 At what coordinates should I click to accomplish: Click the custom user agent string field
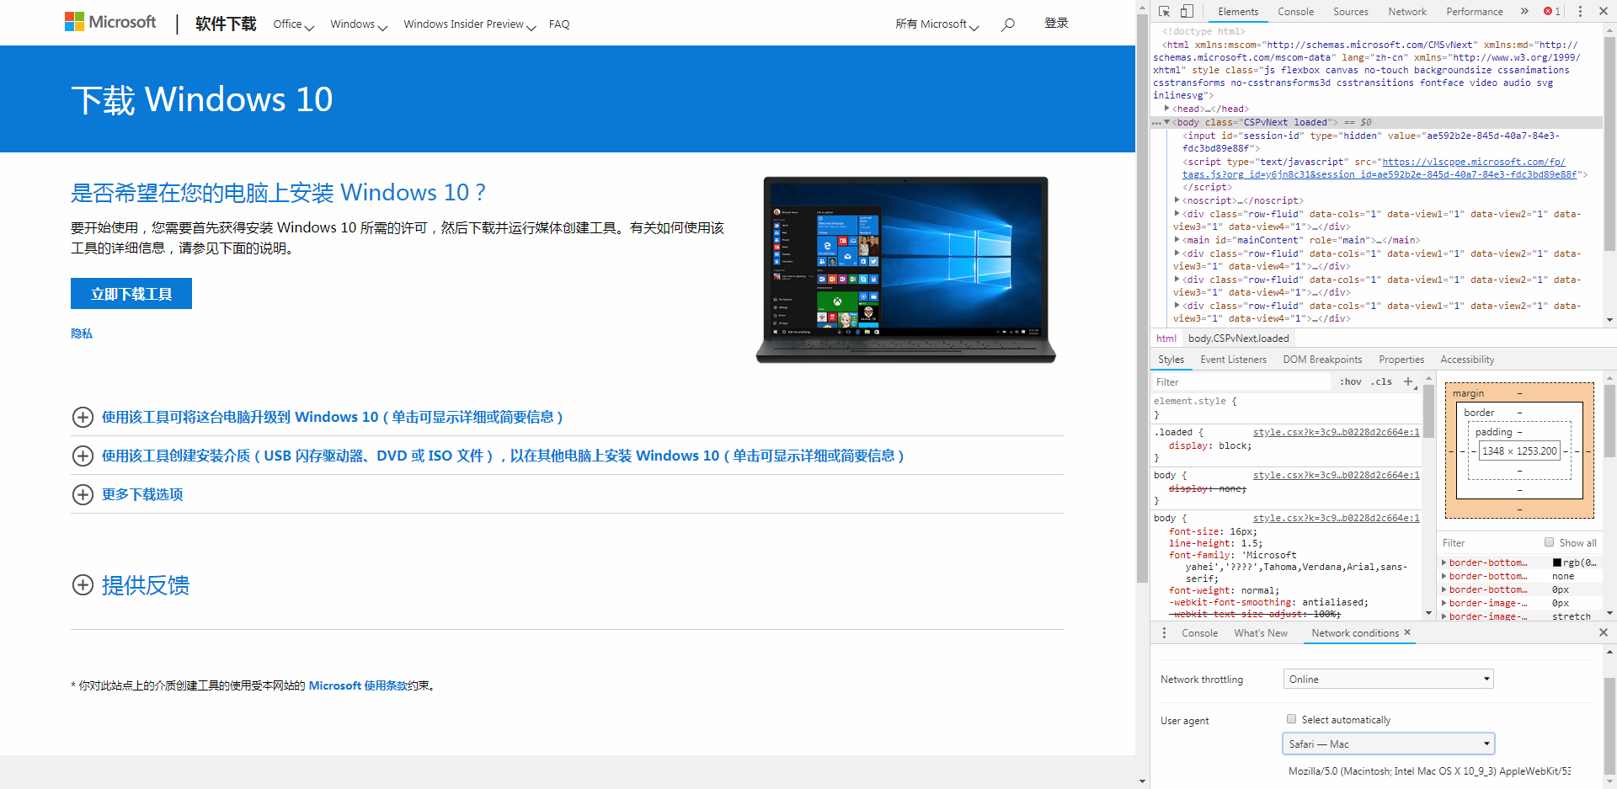click(x=1429, y=770)
